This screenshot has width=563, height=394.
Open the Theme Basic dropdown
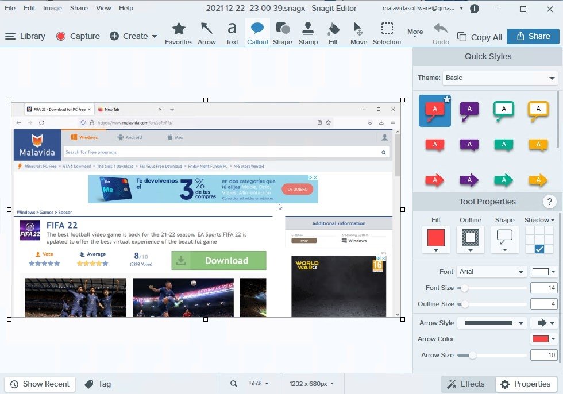click(500, 78)
